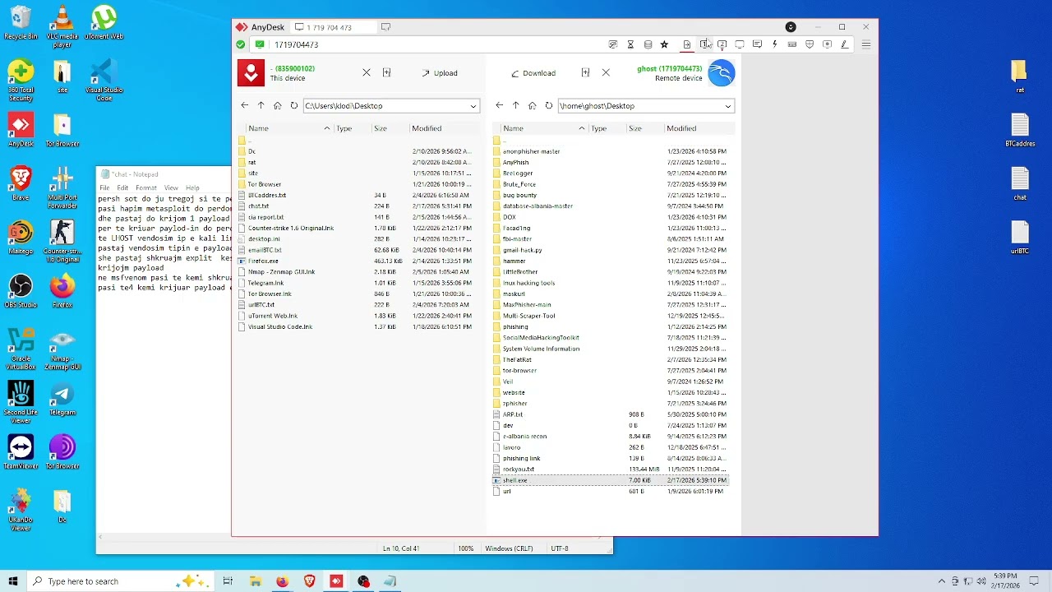Switch to remote monitor 1 icon
The height and width of the screenshot is (592, 1052).
click(x=704, y=44)
